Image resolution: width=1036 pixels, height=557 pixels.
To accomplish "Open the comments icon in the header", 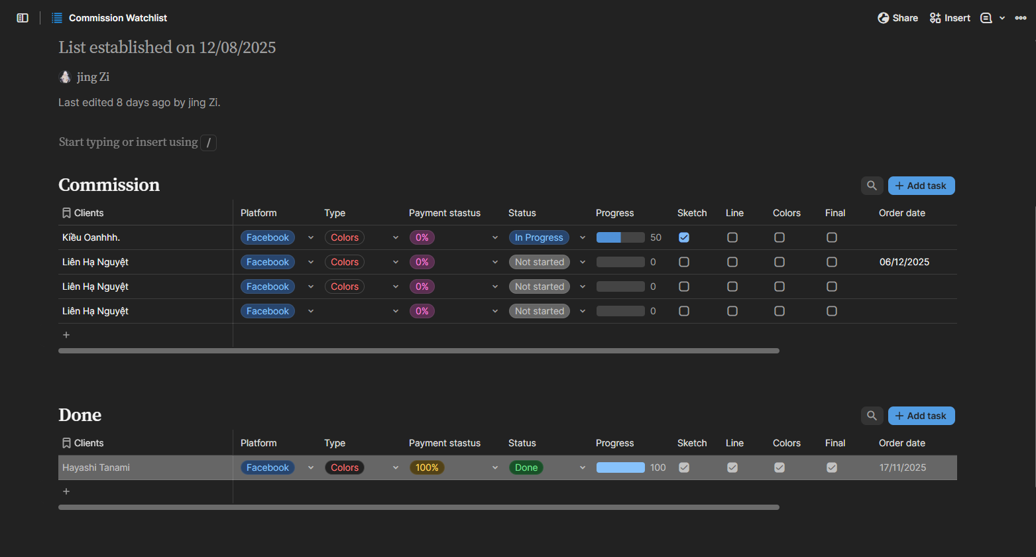I will pyautogui.click(x=986, y=18).
